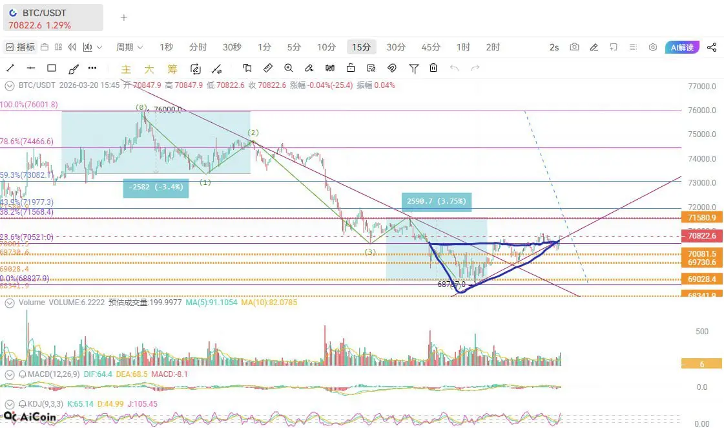The width and height of the screenshot is (724, 428).
Task: Click the trash delete drawings icon
Action: (x=433, y=68)
